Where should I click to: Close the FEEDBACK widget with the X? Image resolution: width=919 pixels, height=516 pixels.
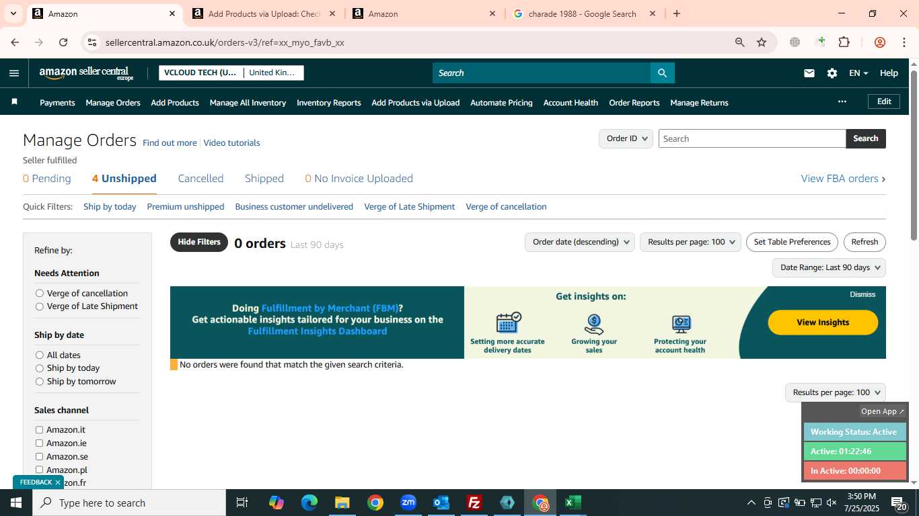(58, 482)
